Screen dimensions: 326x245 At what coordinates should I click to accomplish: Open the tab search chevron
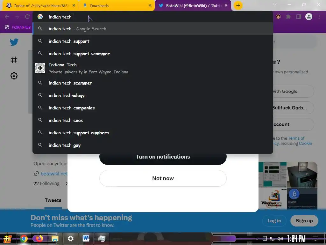click(x=275, y=4)
